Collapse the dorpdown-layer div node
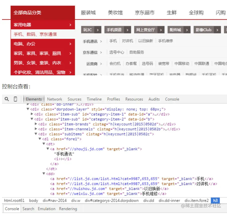 click(x=28, y=109)
